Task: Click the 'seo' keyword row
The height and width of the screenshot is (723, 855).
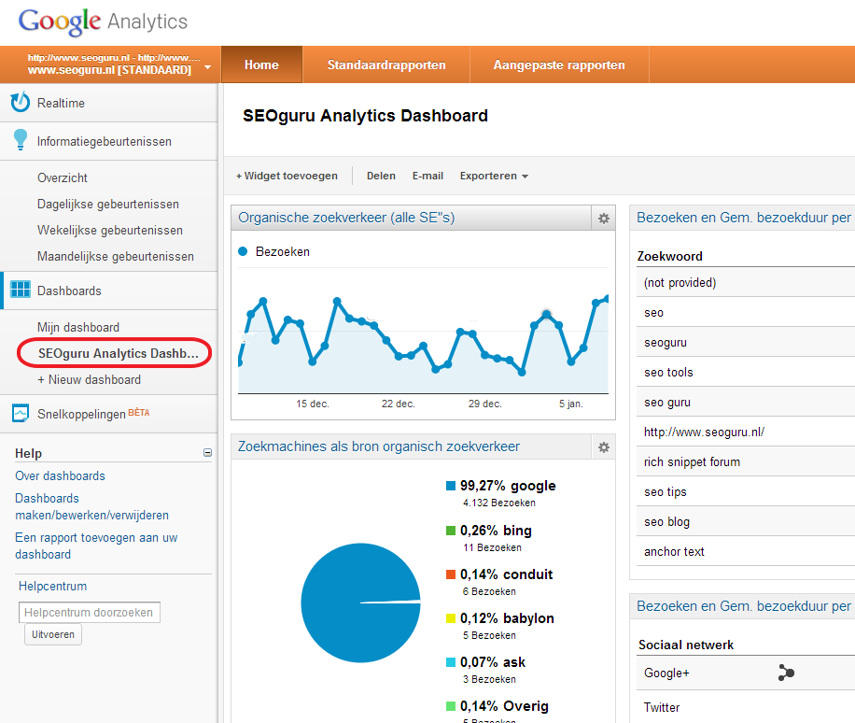Action: 746,313
